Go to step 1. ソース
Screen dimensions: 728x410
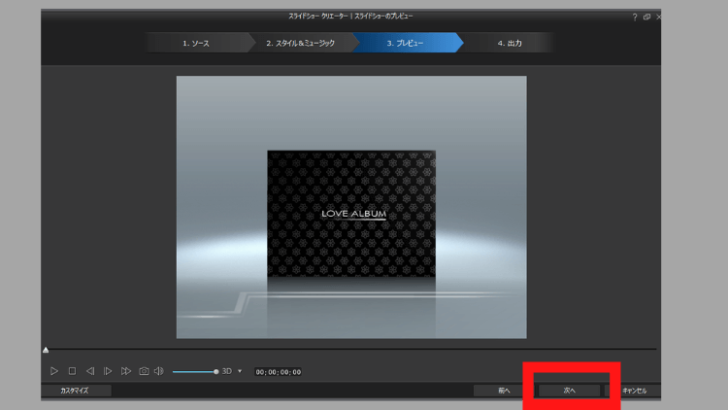pos(195,43)
